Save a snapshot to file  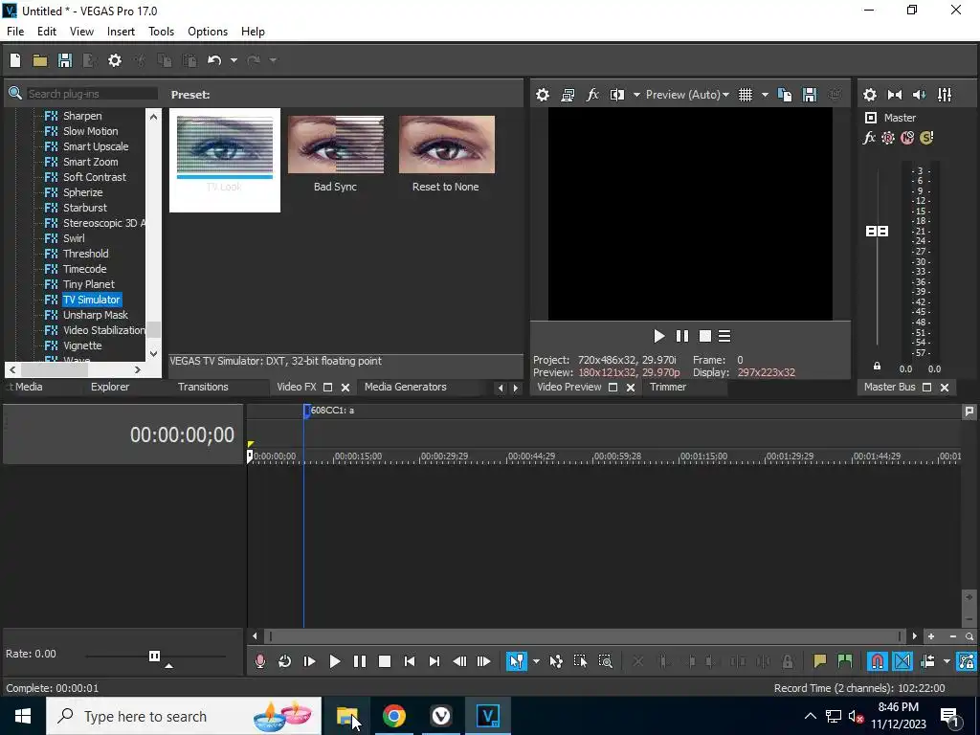pyautogui.click(x=810, y=95)
